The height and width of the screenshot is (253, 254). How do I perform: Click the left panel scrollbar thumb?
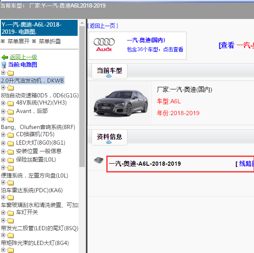[x=82, y=97]
